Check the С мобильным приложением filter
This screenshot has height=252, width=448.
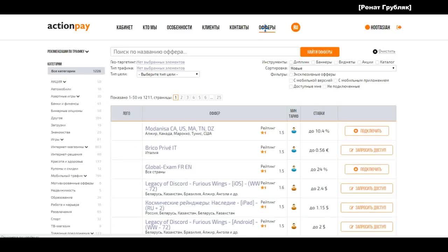tap(336, 80)
